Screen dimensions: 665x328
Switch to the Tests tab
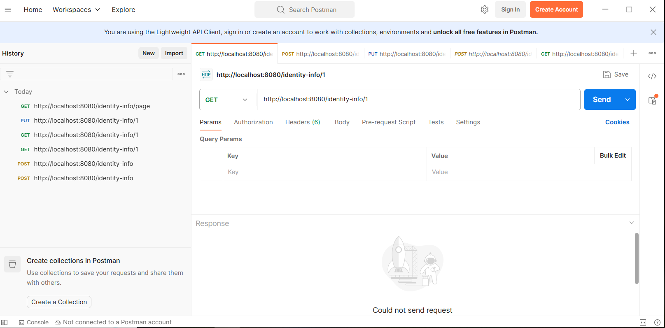436,122
